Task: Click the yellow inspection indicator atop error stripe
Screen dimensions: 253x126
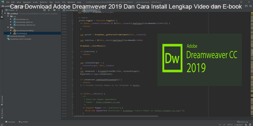Action: [x=252, y=13]
